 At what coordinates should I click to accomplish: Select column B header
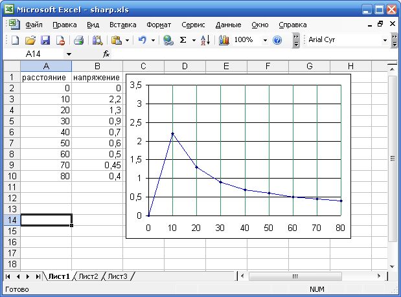pyautogui.click(x=97, y=66)
